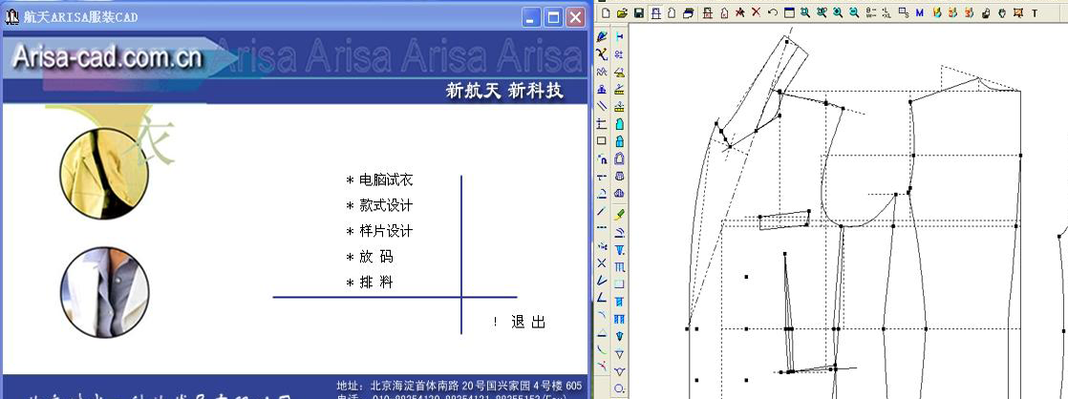
Task: Click the Arisa-cad.com.cn web address banner
Action: pyautogui.click(x=108, y=58)
